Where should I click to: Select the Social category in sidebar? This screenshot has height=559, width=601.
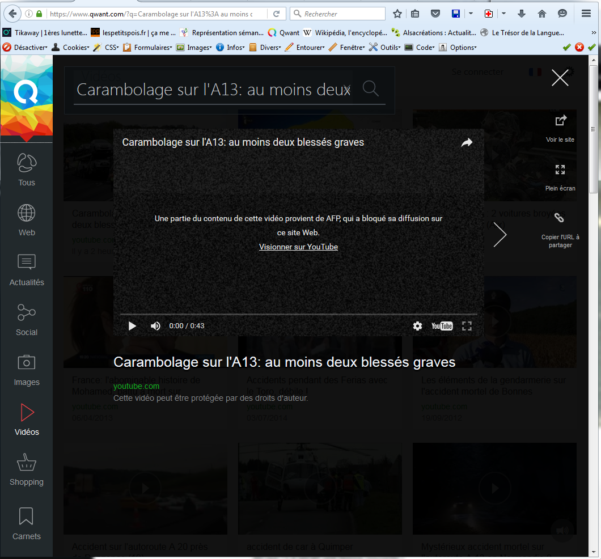click(27, 320)
